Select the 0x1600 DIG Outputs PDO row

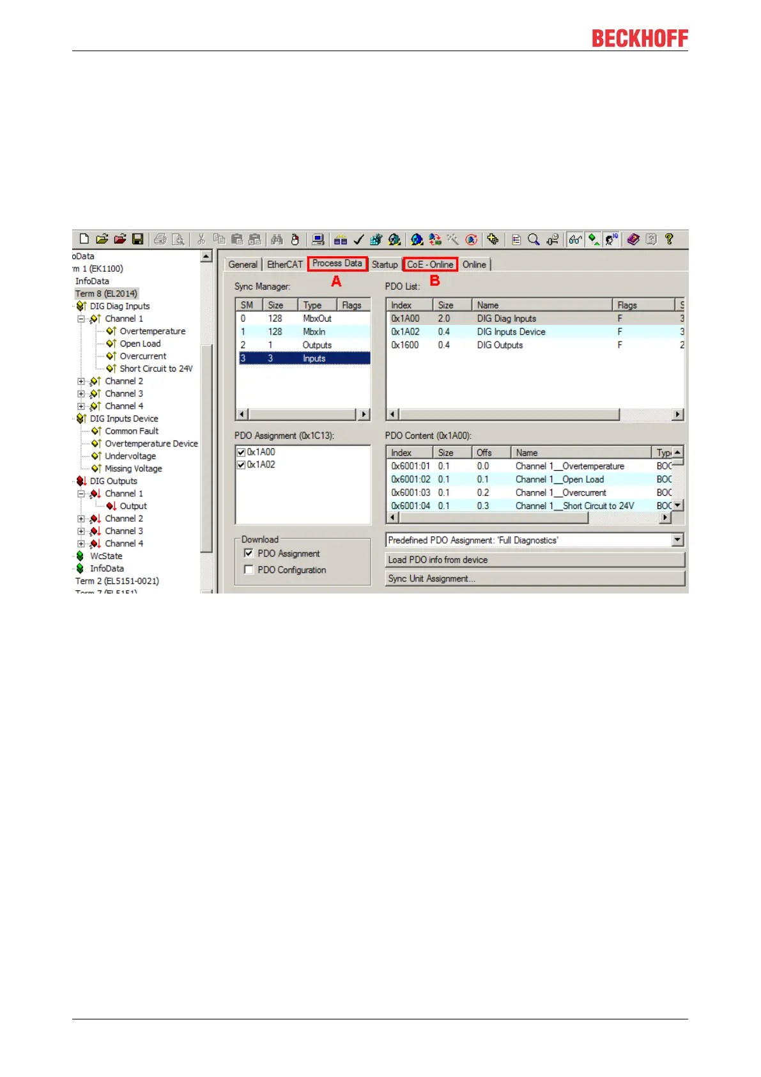tap(535, 345)
